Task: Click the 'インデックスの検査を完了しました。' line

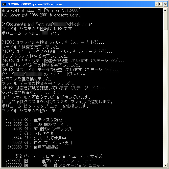Action: [x=35, y=56]
